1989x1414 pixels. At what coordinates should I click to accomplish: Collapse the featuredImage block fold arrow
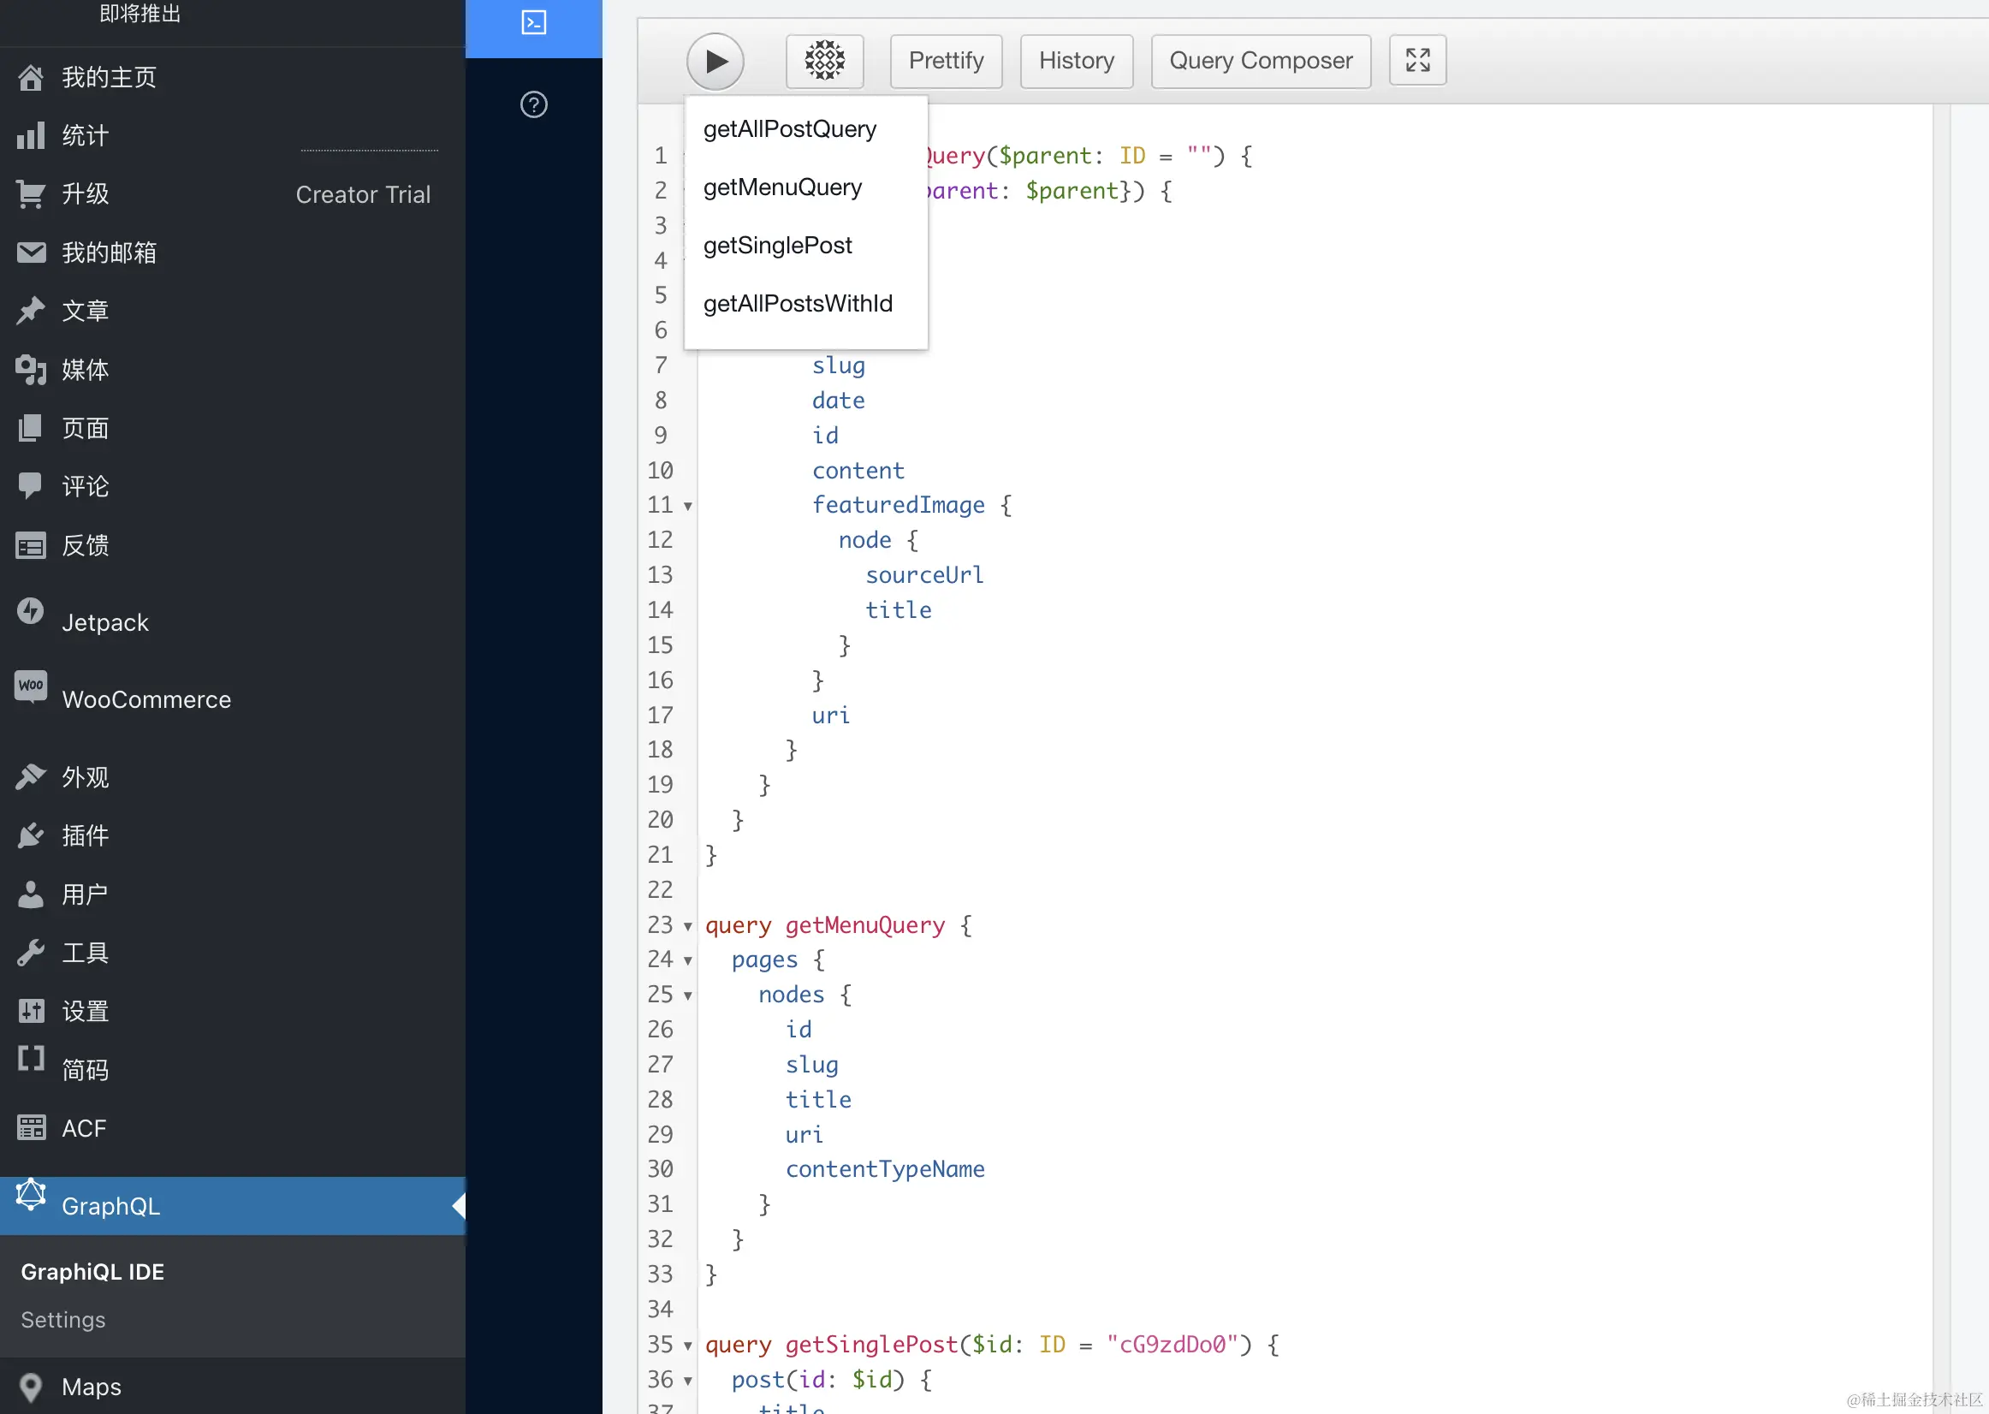pyautogui.click(x=687, y=506)
